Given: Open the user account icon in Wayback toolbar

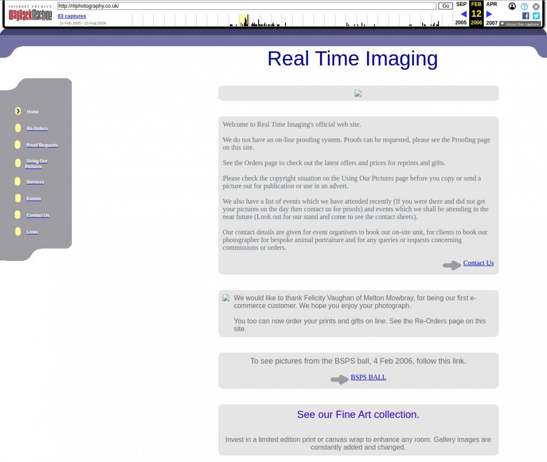Looking at the screenshot, I should 512,6.
